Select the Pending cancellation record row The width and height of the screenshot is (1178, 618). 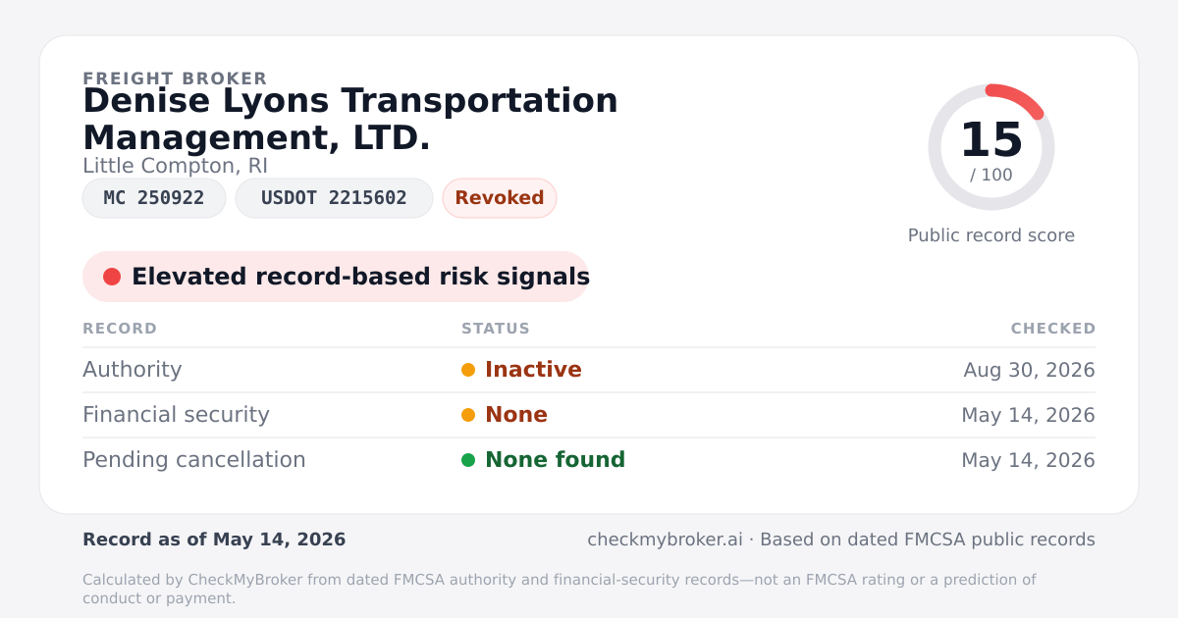pyautogui.click(x=589, y=460)
